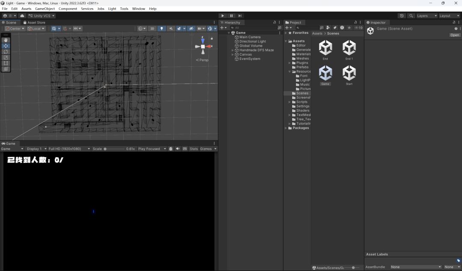The image size is (462, 271).
Task: Select the Move tool in Scene view
Action: pyautogui.click(x=6, y=46)
